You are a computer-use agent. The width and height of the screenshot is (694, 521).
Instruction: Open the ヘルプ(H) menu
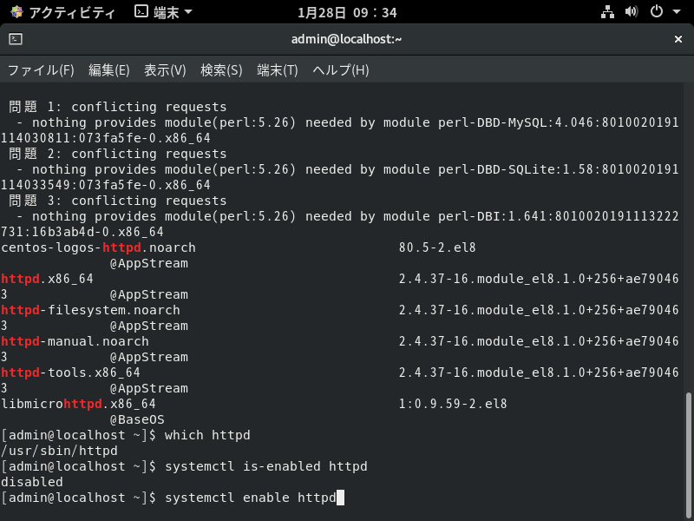pos(341,70)
